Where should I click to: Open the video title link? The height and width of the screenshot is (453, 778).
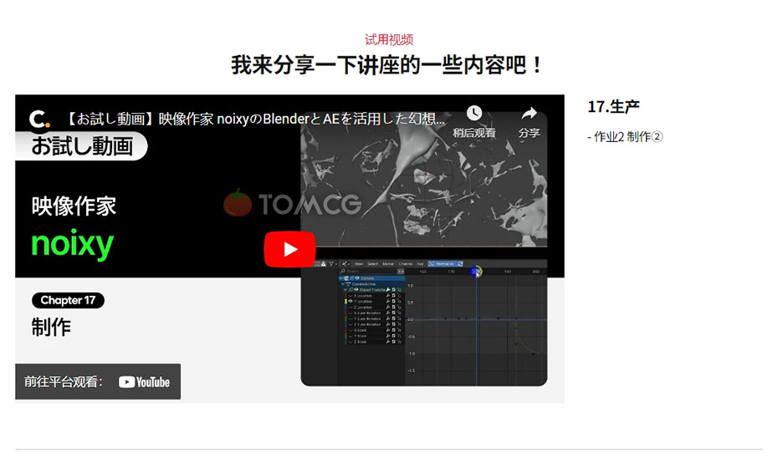click(255, 119)
